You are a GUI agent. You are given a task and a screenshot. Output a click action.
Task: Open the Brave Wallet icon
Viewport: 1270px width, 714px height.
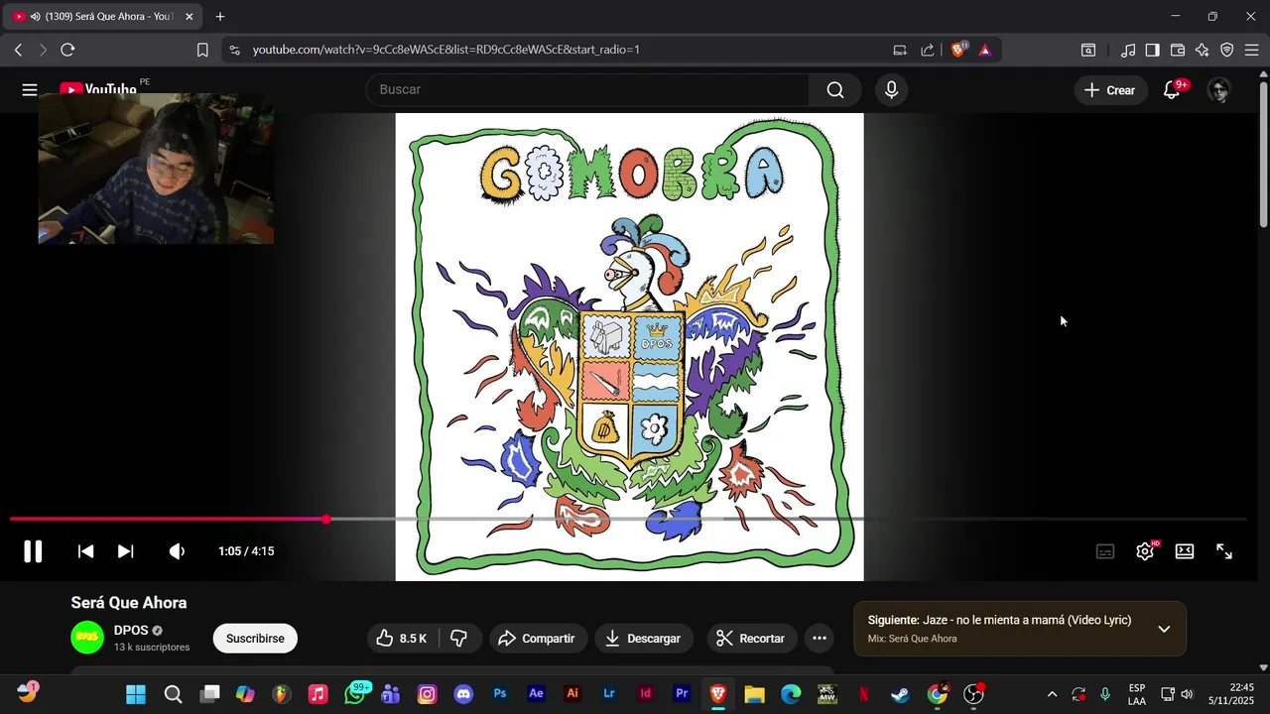coord(1178,50)
